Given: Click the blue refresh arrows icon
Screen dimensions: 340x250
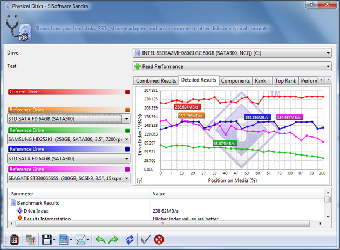Looking at the screenshot, I should (130, 240).
